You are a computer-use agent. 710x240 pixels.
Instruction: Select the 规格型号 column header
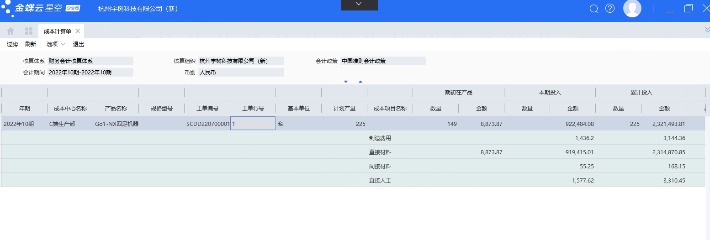(162, 109)
